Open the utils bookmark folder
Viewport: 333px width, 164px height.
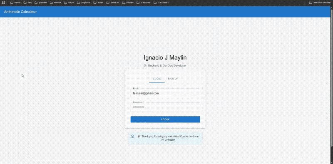point(27,2)
